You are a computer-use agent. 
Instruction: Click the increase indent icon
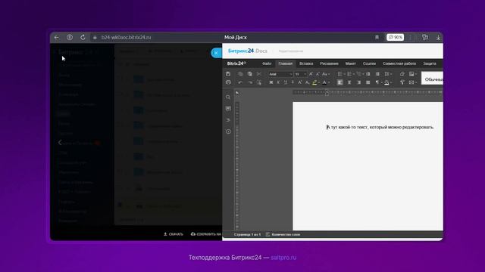pos(377,74)
